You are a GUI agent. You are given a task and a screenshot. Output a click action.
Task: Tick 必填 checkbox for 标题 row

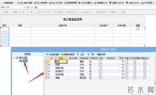[100, 65]
